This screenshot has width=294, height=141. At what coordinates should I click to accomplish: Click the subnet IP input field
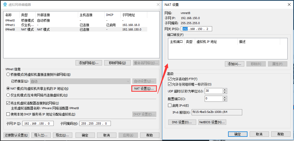tap(38, 124)
